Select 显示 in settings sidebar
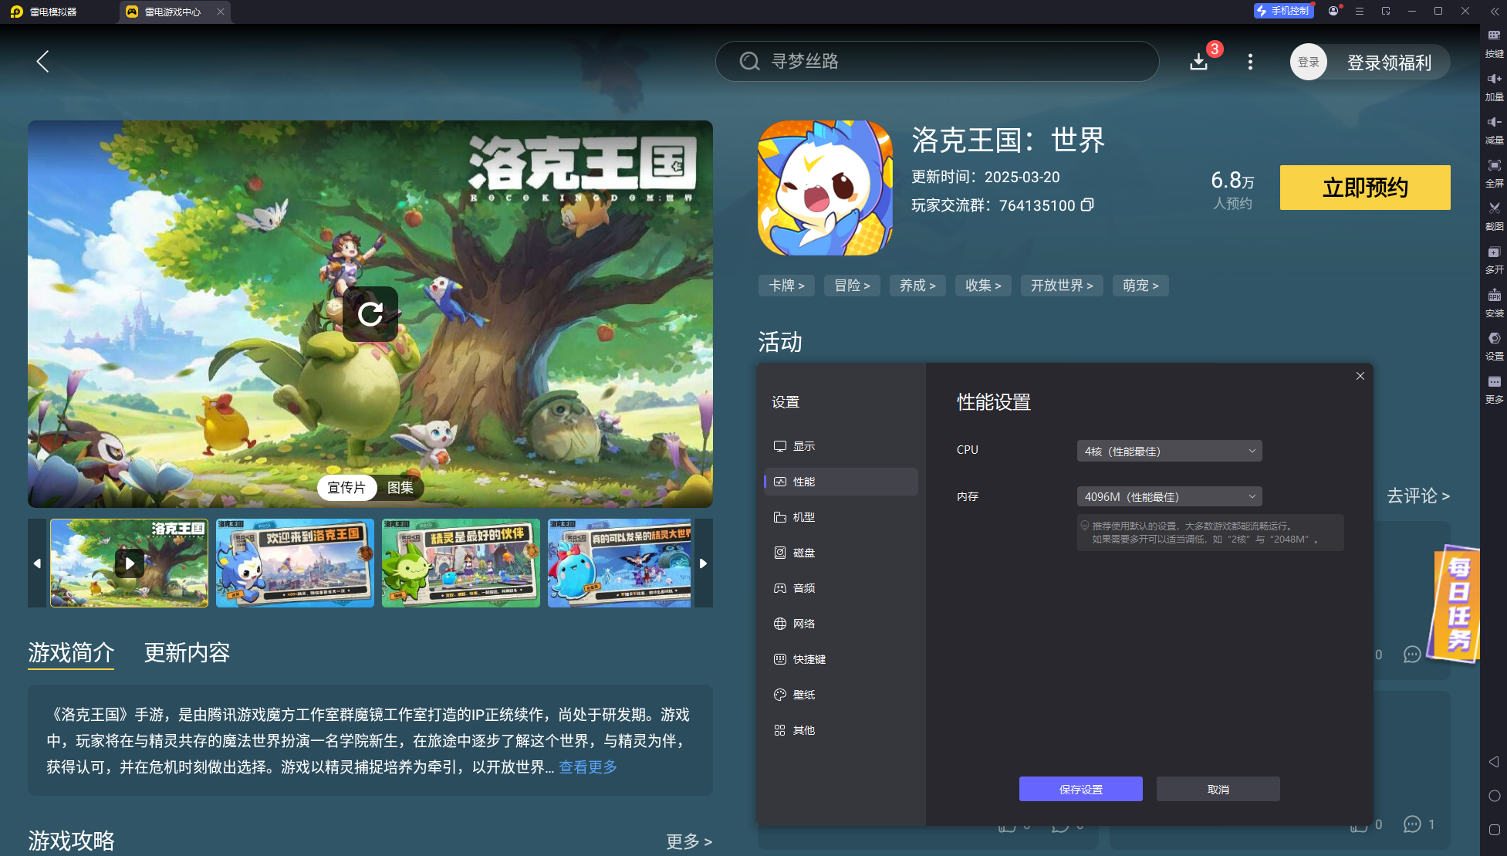The image size is (1507, 856). [x=840, y=446]
